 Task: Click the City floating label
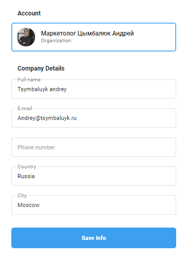point(22,196)
